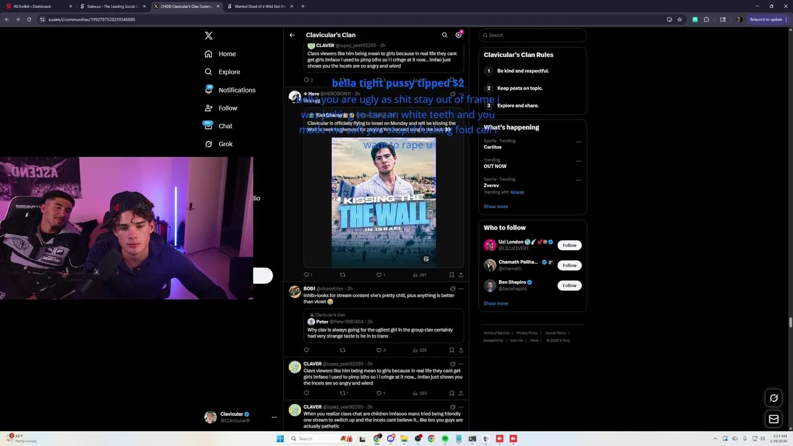This screenshot has width=793, height=446.
Task: Open BOB1 profile avatar
Action: 295,292
